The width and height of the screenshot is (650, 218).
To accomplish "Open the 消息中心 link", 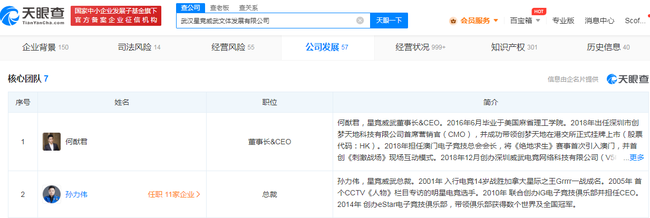I will (x=599, y=21).
